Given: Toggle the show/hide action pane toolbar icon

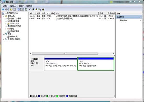Looking at the screenshot, I should (22, 9).
